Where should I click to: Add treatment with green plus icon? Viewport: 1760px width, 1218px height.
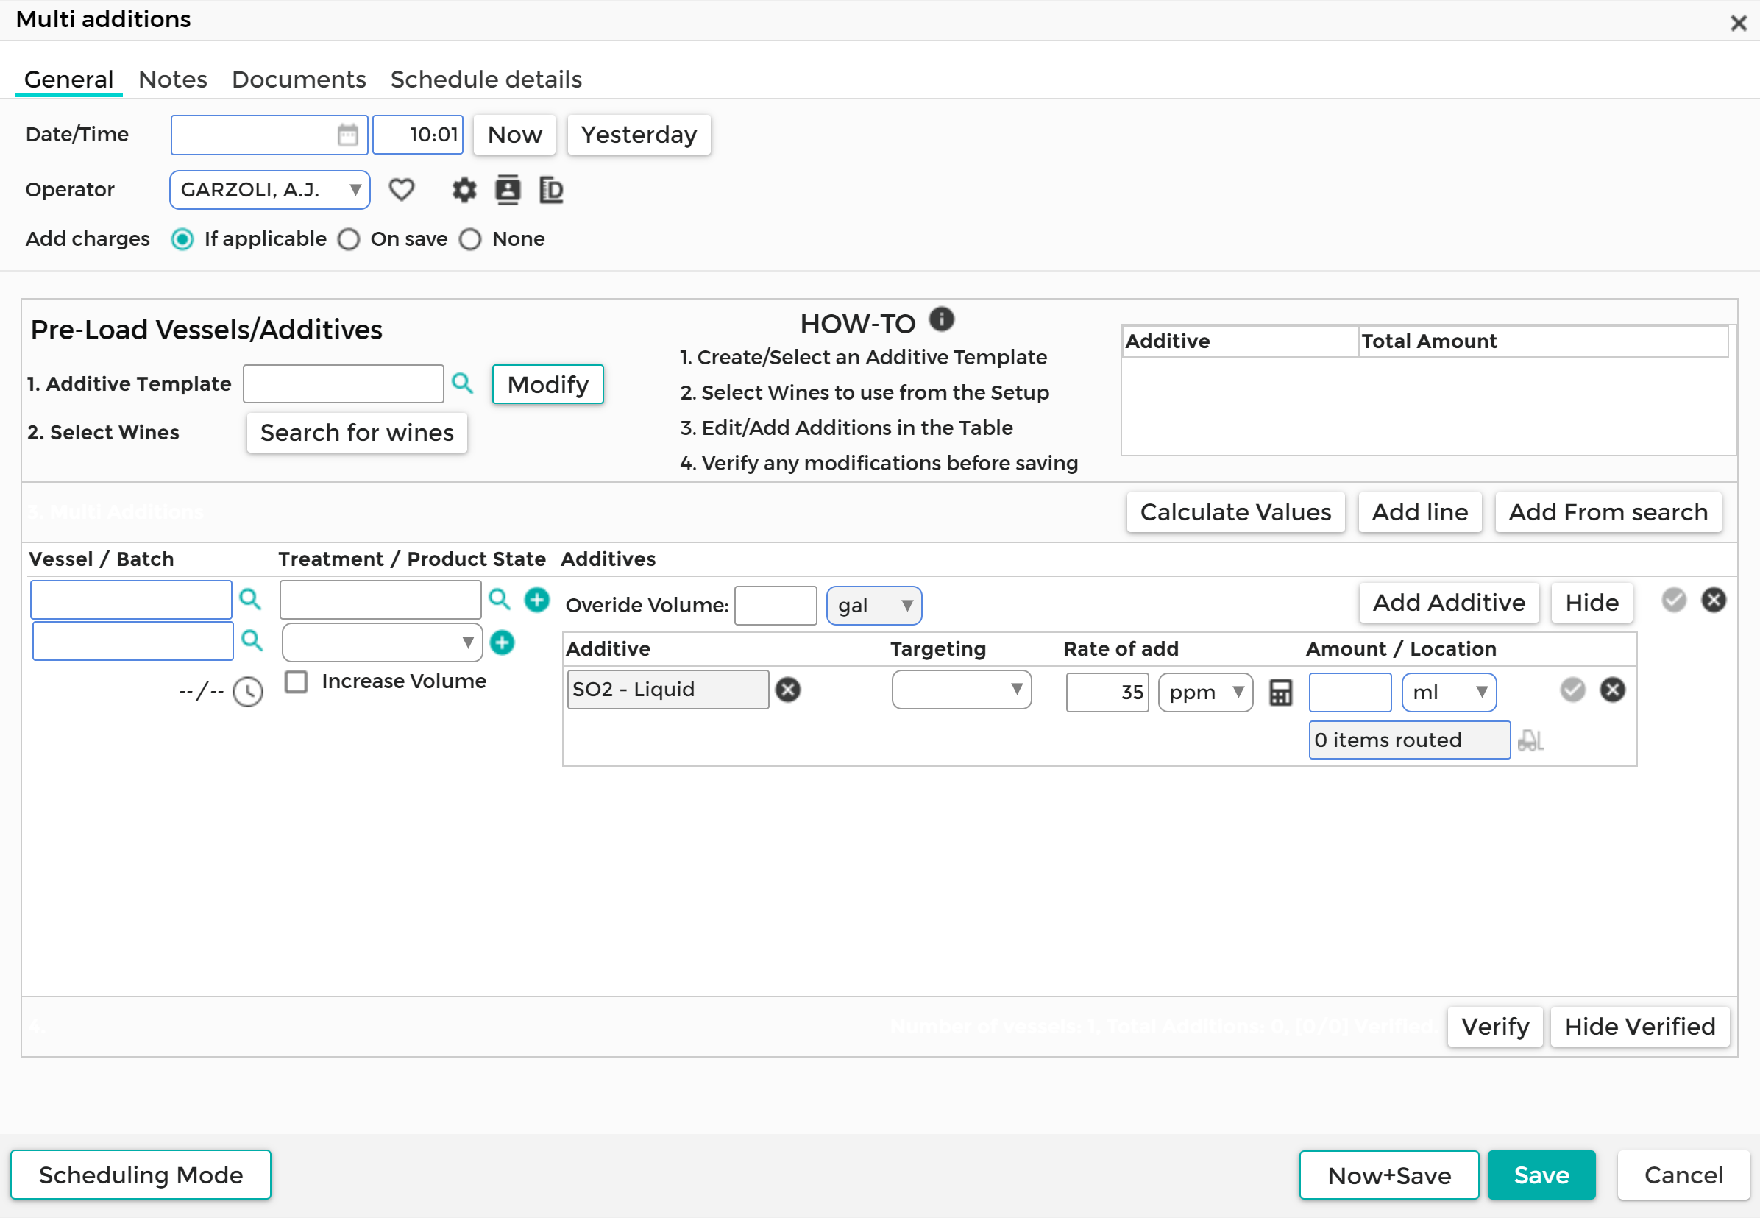click(x=537, y=600)
